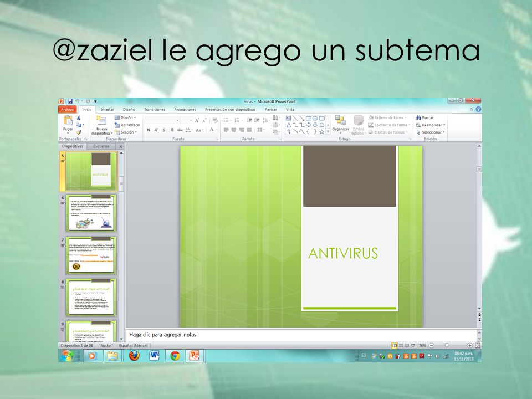
Task: Open the font name combo box
Action: pos(162,120)
